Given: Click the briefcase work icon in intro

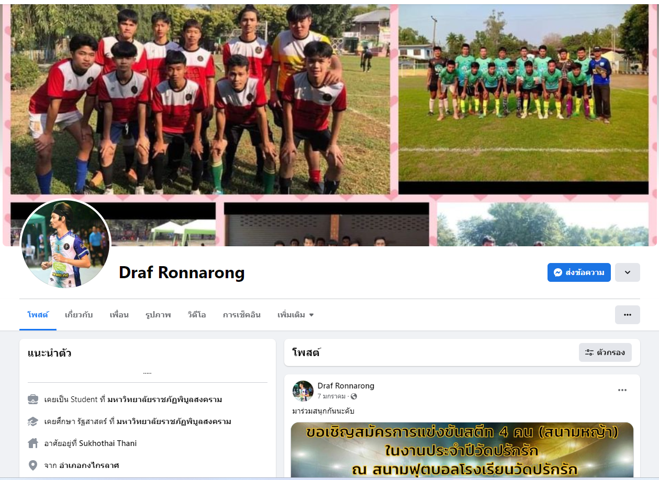Looking at the screenshot, I should click(x=33, y=399).
